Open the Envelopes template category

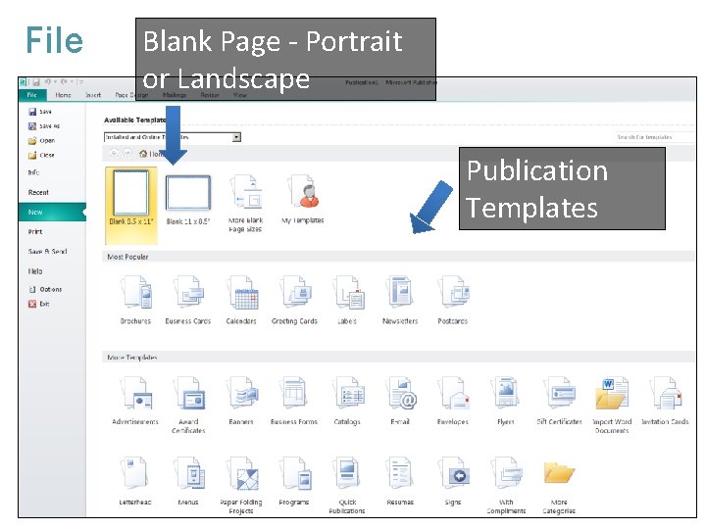[453, 401]
